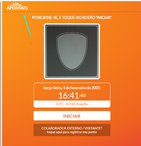Tap the INICIAR button to start capture
Screen dimensions: 141x146
click(x=72, y=116)
